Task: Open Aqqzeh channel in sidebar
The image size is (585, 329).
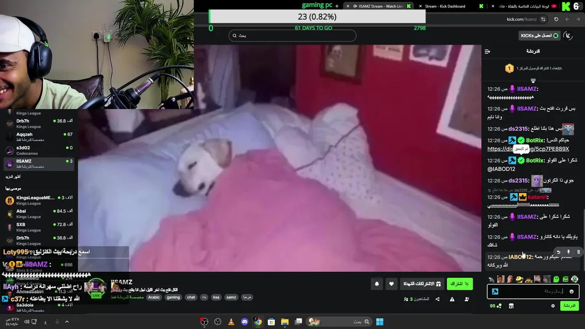Action: pos(39,137)
